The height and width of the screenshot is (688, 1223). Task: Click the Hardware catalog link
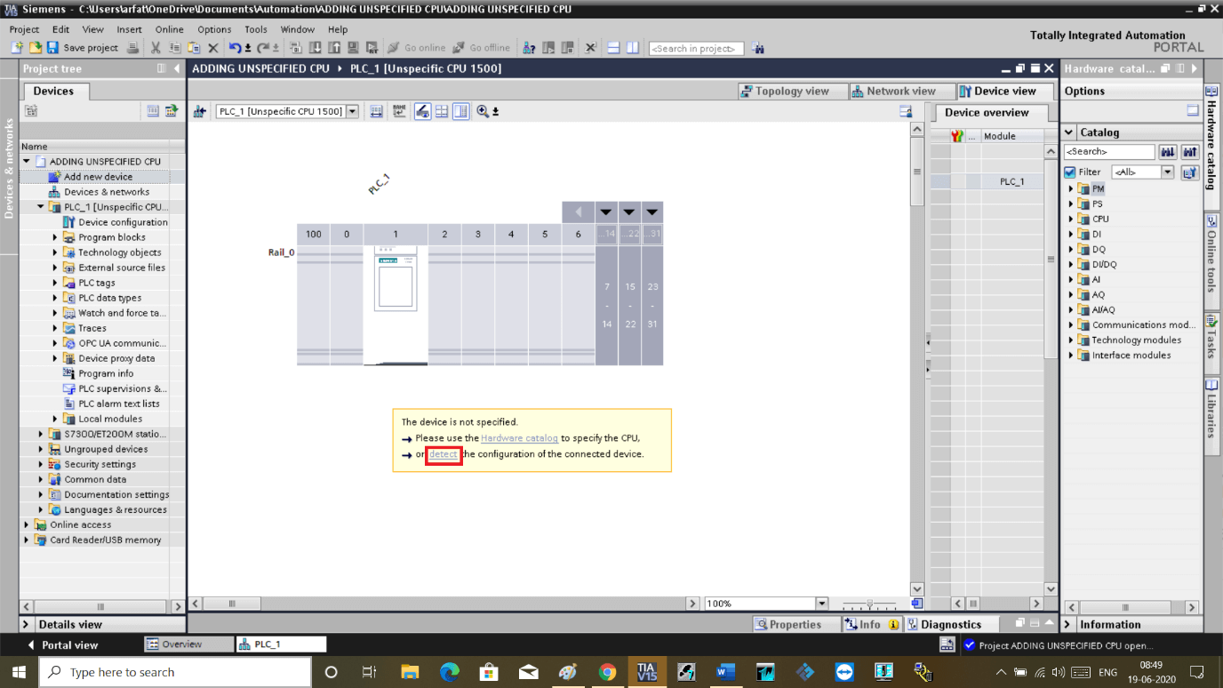519,438
